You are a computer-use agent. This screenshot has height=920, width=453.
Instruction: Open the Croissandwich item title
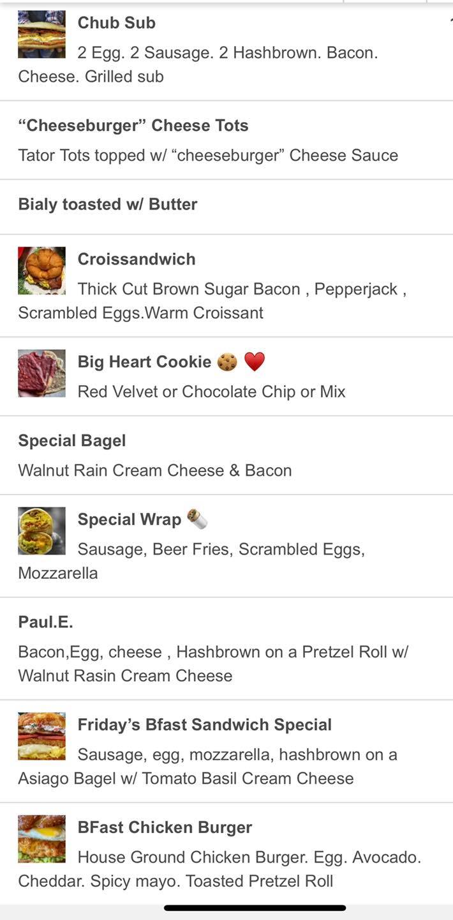click(x=137, y=259)
